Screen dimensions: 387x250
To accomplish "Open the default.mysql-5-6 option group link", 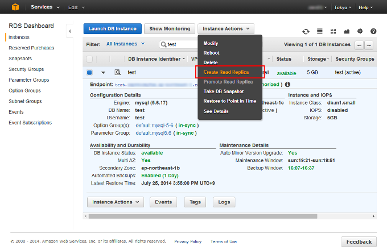I will pos(154,126).
